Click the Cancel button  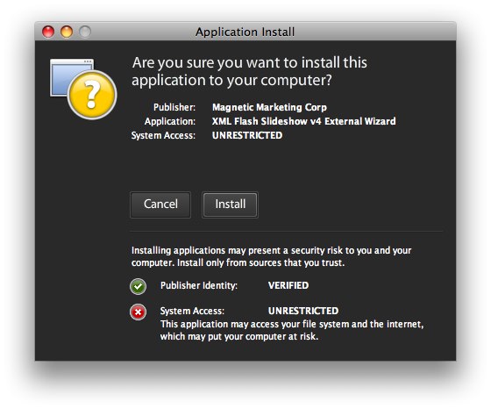point(160,204)
